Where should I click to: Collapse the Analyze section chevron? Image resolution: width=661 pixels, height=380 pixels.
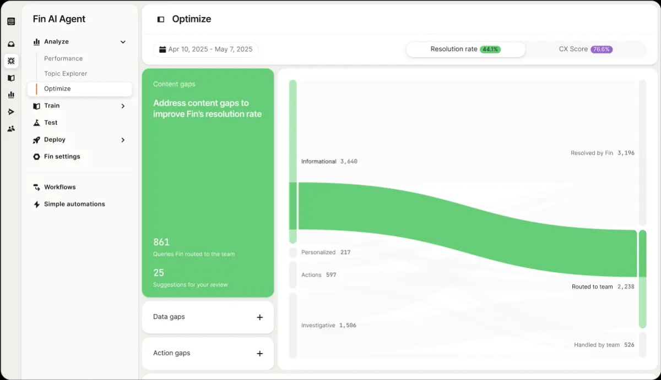point(123,42)
